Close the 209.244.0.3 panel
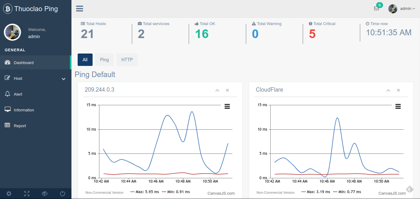Image resolution: width=420 pixels, height=199 pixels. coord(227,90)
